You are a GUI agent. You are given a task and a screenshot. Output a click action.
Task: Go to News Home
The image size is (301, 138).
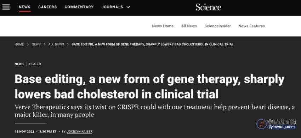tap(163, 26)
